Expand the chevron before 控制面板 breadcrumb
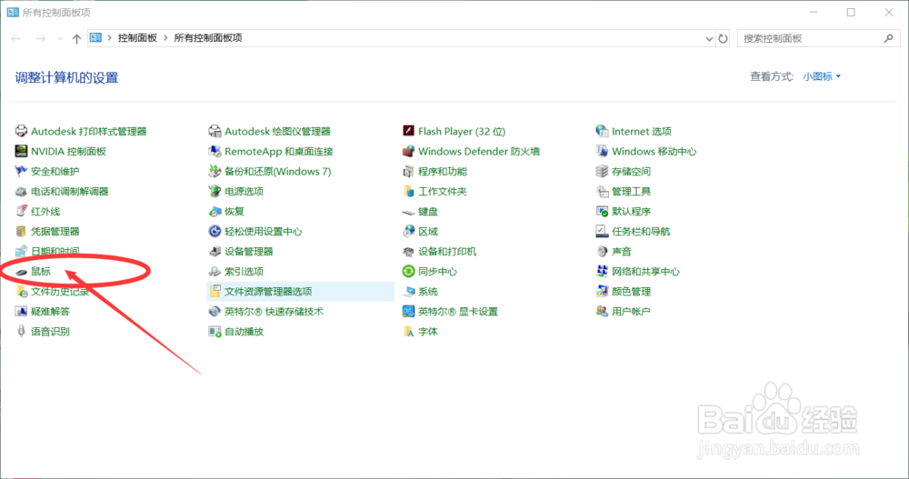The height and width of the screenshot is (479, 909). pos(109,38)
